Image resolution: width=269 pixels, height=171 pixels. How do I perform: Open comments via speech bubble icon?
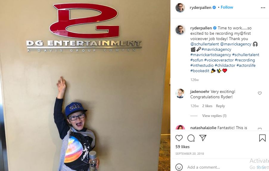point(191,138)
